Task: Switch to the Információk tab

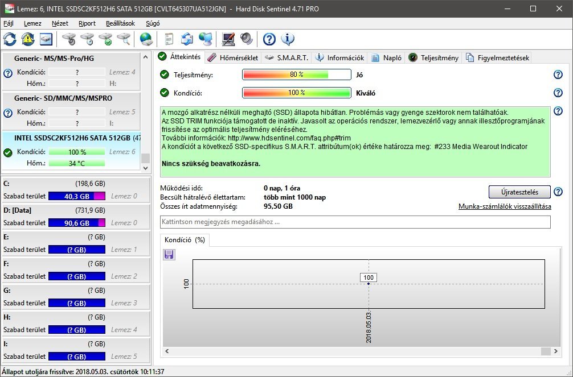Action: (340, 57)
